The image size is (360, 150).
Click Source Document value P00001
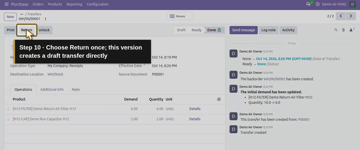point(158,74)
